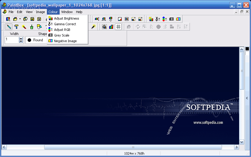Pick the sparkle marker tool
The width and height of the screenshot is (251, 157).
[x=24, y=27]
